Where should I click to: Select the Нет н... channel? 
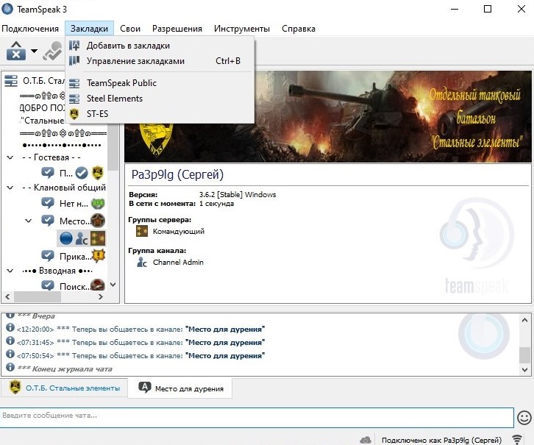(x=73, y=203)
